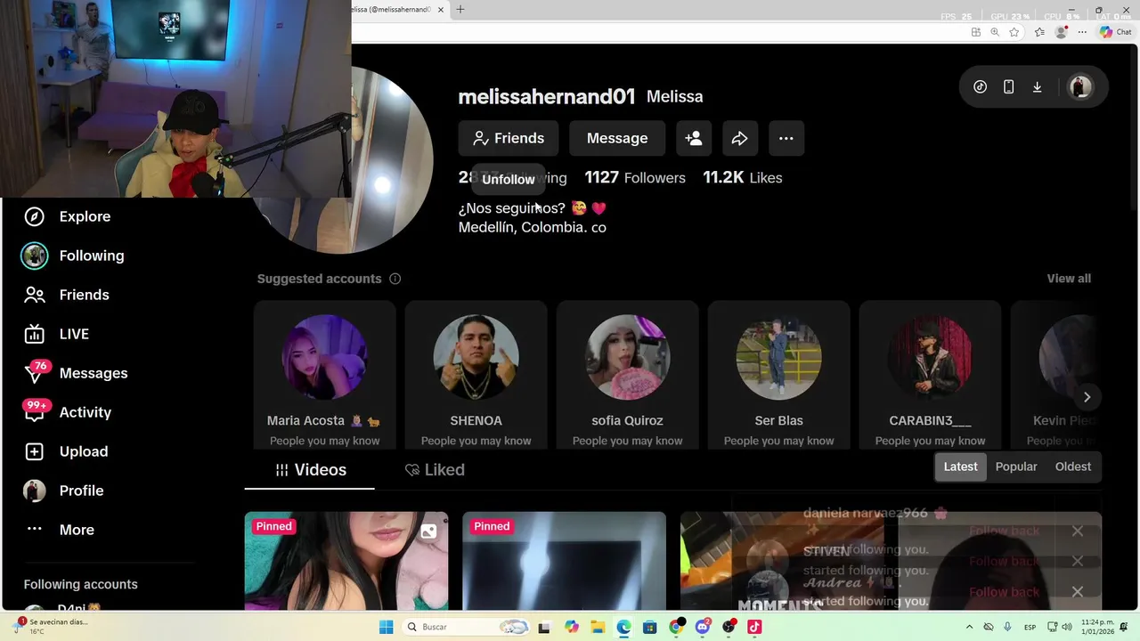Click the 11.2K Likes count
The image size is (1140, 641).
click(x=743, y=177)
